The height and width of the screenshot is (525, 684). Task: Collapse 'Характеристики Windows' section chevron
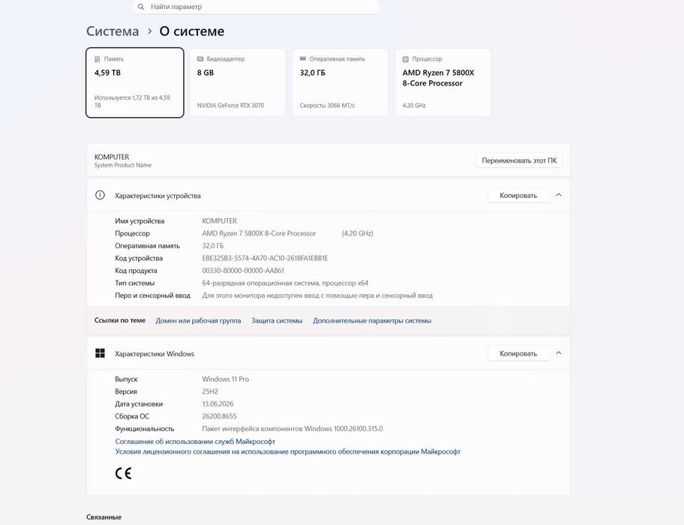click(x=559, y=353)
